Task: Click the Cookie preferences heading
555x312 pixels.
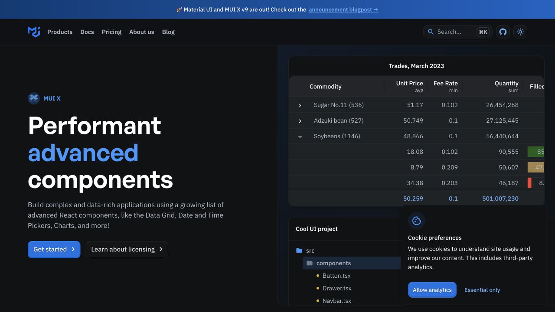Action: [x=435, y=238]
